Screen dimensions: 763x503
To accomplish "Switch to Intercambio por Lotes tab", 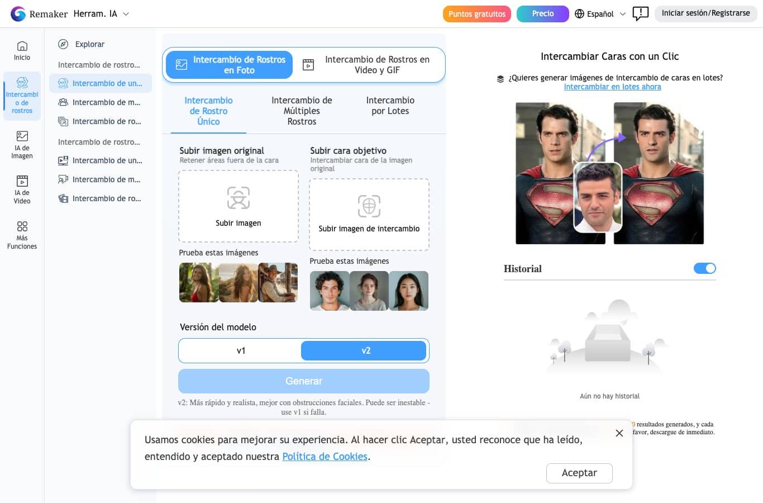I will click(390, 106).
